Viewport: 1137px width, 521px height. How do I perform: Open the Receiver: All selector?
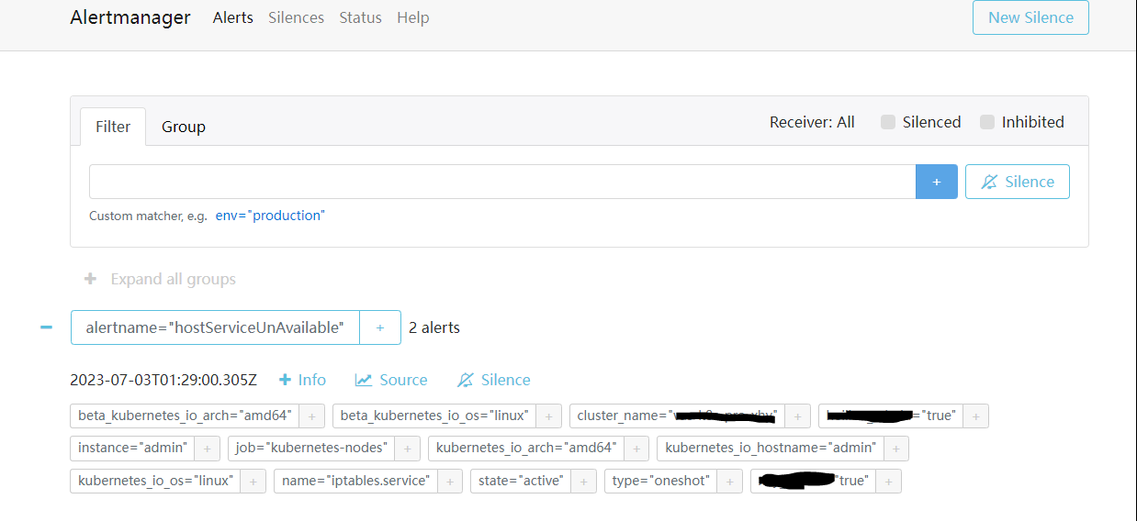812,123
